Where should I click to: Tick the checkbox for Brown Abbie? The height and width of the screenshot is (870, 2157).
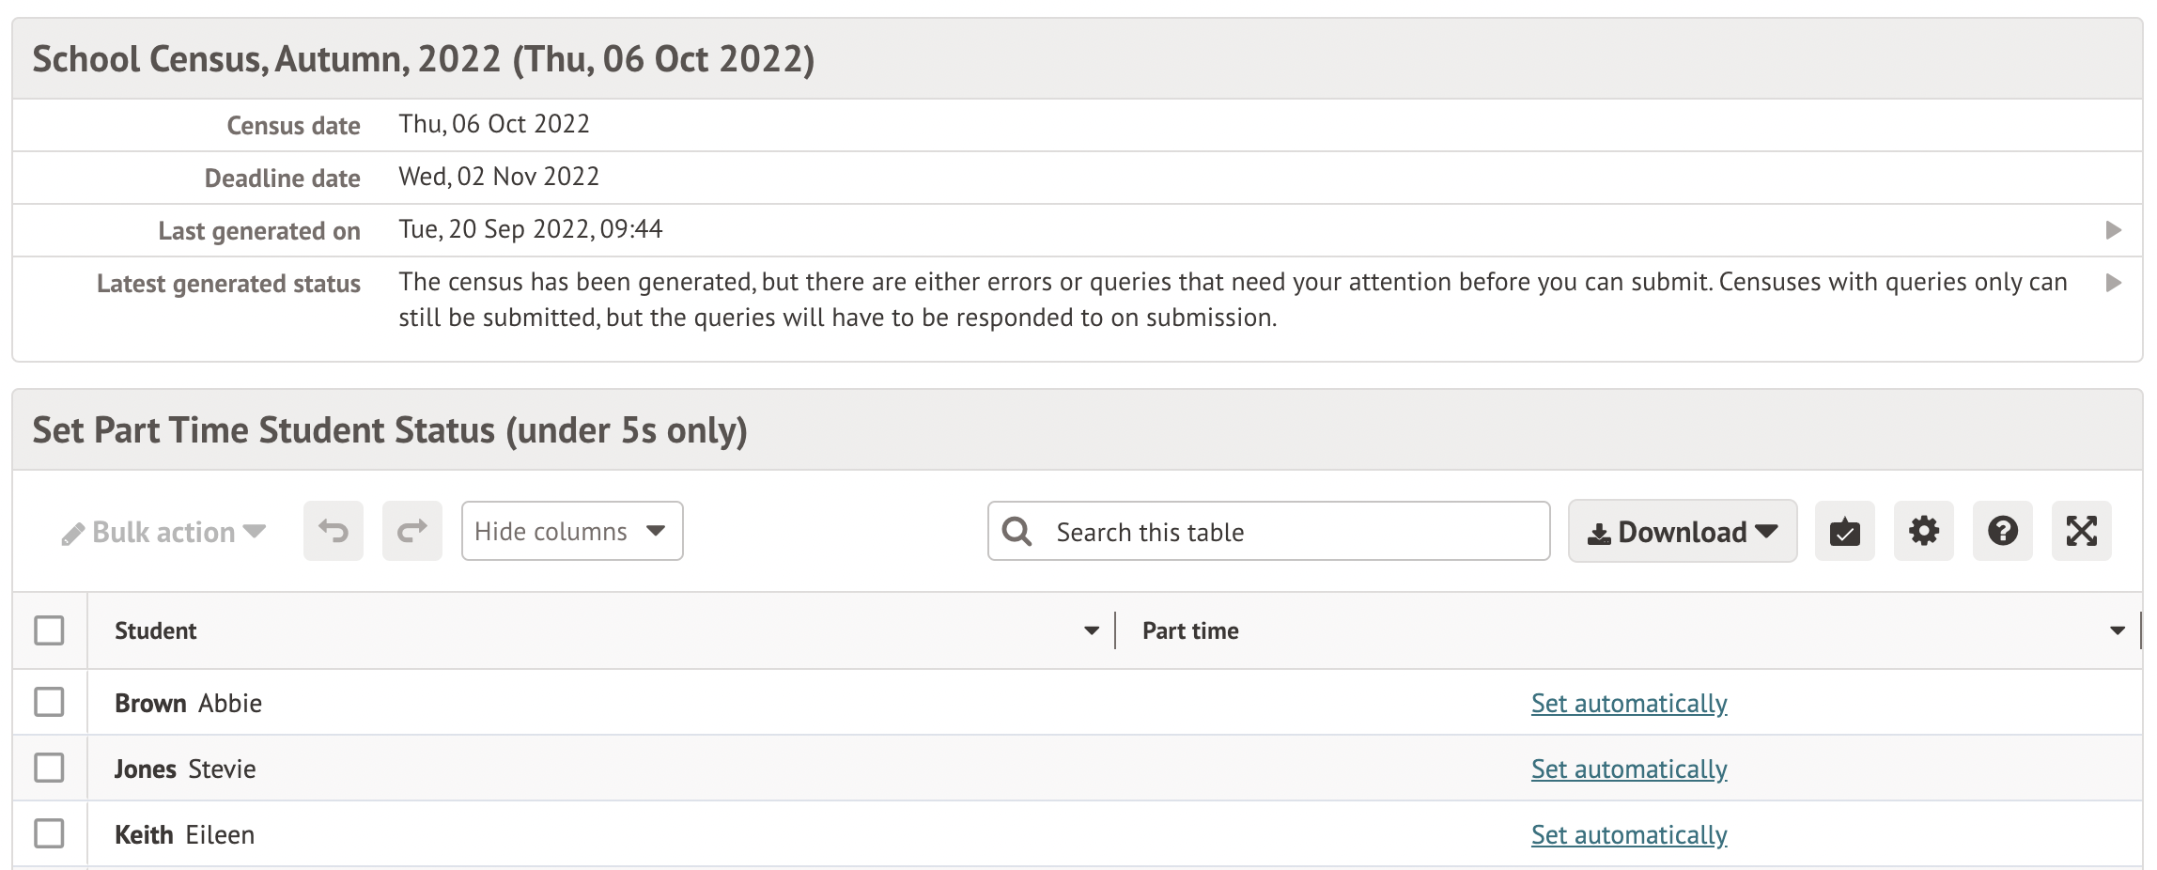49,702
